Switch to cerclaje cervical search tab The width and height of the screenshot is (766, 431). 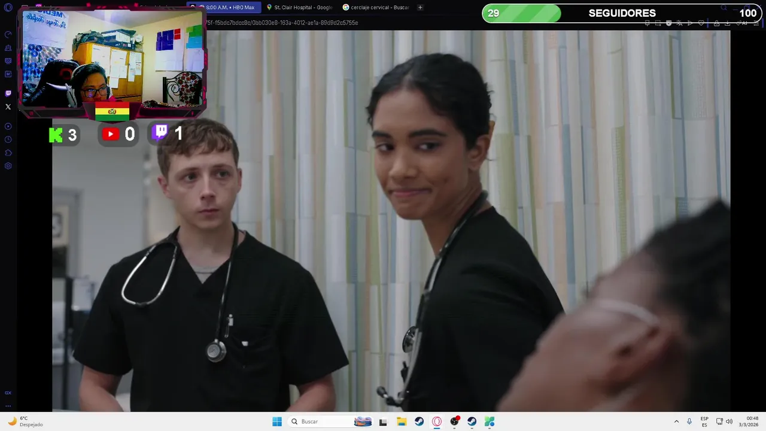coord(375,7)
